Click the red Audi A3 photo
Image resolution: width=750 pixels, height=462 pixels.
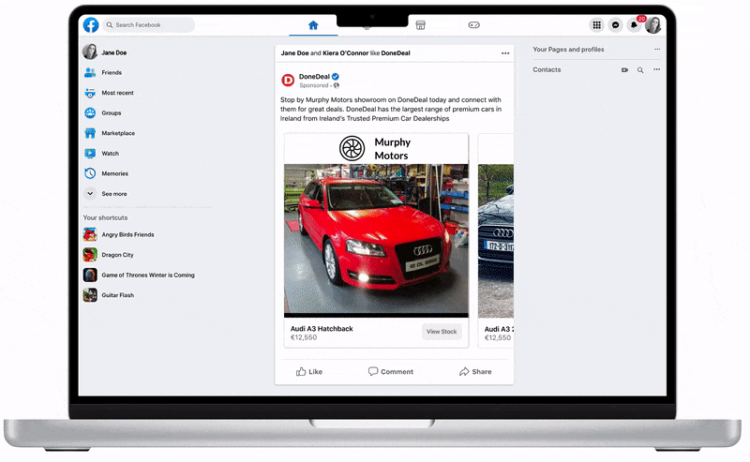(376, 239)
